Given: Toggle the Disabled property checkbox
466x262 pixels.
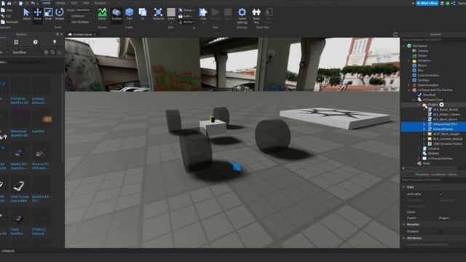Looking at the screenshot, I should pyautogui.click(x=441, y=231).
